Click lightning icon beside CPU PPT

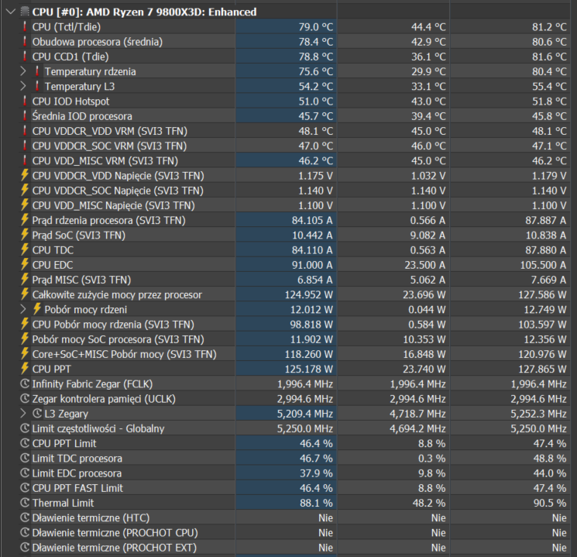[x=25, y=369]
